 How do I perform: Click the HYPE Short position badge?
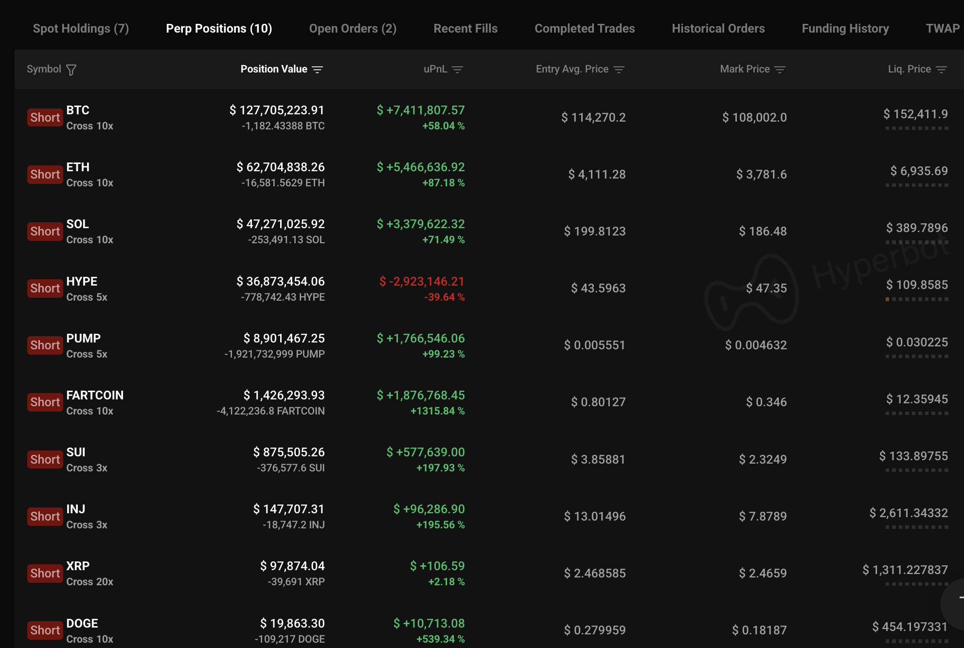(45, 288)
